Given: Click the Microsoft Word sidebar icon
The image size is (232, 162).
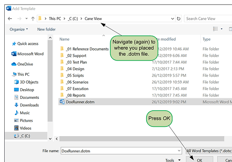Looking at the screenshot, I should tap(14, 54).
